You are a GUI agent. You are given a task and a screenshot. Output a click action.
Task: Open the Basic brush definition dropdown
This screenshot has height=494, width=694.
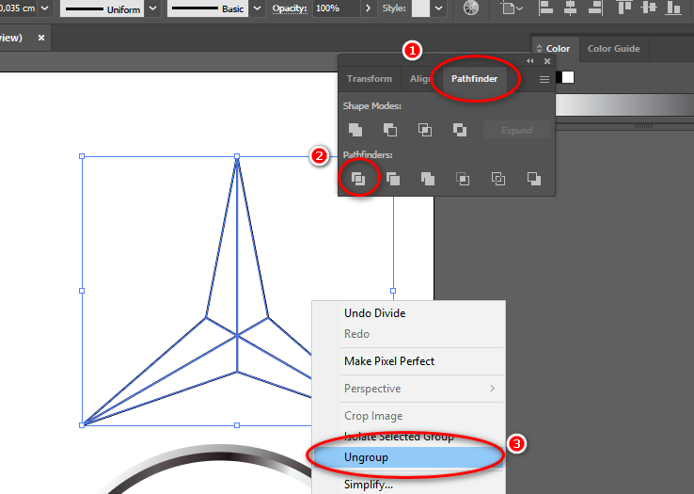coord(257,8)
